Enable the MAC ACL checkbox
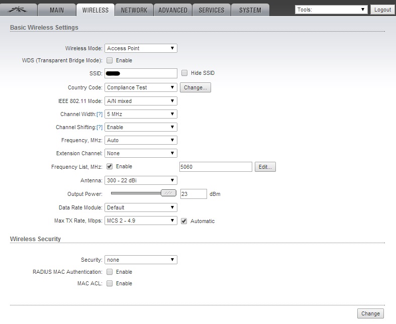 (110, 283)
